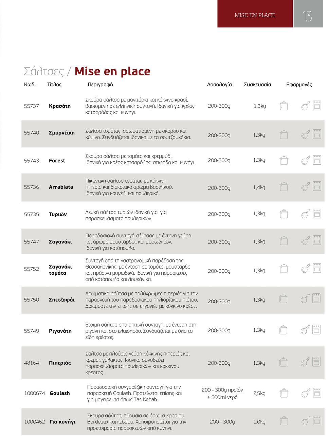The image size is (326, 436).
Task: Click the frying pan icon for Goulash
Action: tap(306, 393)
